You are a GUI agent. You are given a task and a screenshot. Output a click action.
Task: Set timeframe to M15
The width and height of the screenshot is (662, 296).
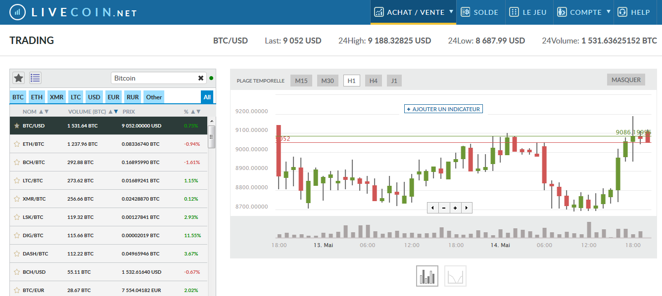[x=301, y=81]
